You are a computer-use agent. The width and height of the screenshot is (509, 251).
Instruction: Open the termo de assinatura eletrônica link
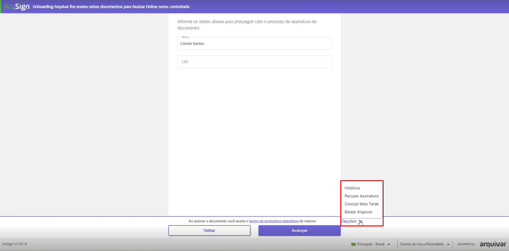click(274, 221)
